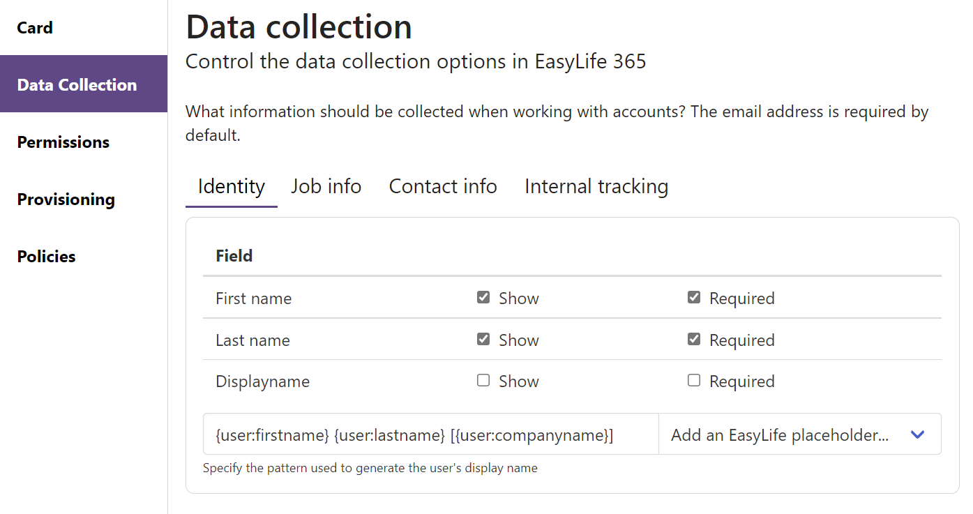Uncheck Required for First name
973x514 pixels.
694,297
